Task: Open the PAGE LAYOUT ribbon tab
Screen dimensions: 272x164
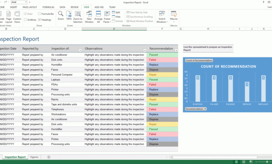Action: pyautogui.click(x=30, y=7)
